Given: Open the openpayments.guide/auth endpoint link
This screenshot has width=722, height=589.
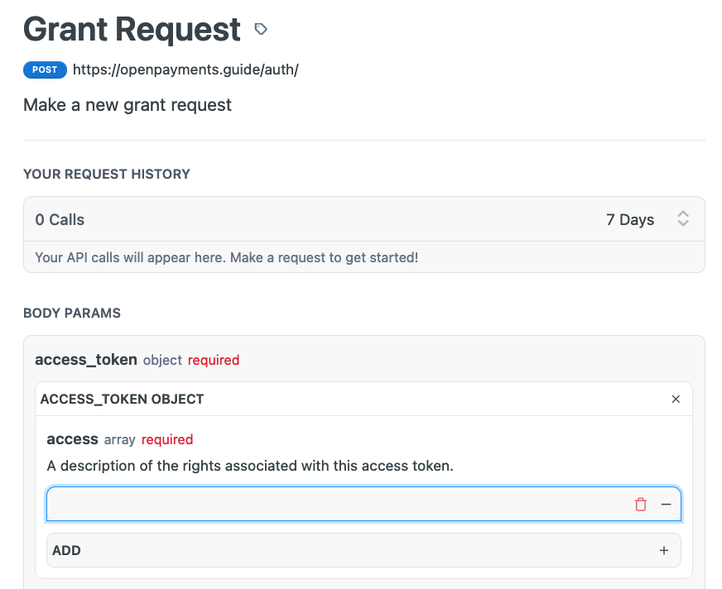Looking at the screenshot, I should pyautogui.click(x=185, y=69).
